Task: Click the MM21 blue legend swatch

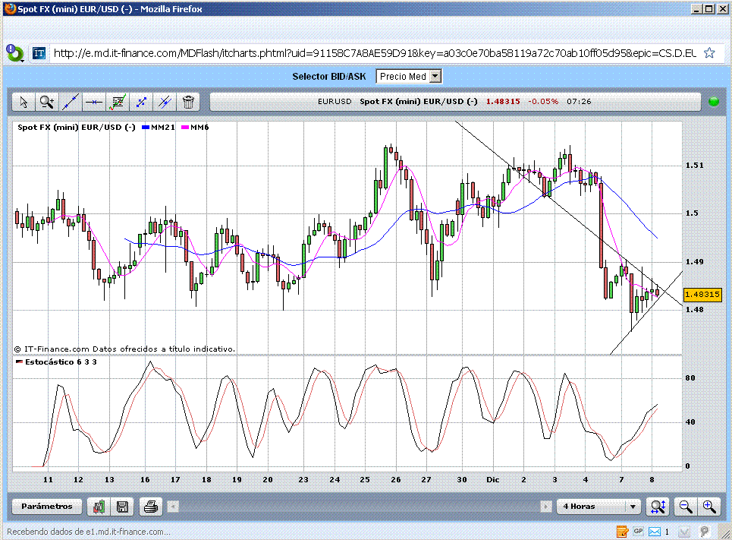Action: click(146, 128)
